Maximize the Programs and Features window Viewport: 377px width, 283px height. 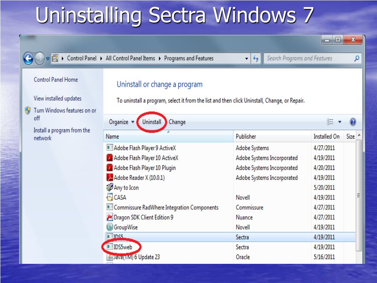338,40
